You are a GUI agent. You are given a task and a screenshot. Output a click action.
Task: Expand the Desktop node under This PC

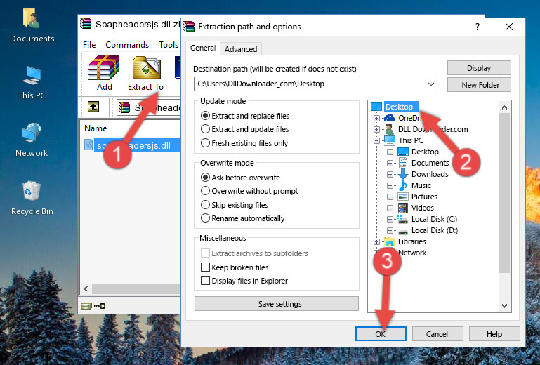(390, 152)
